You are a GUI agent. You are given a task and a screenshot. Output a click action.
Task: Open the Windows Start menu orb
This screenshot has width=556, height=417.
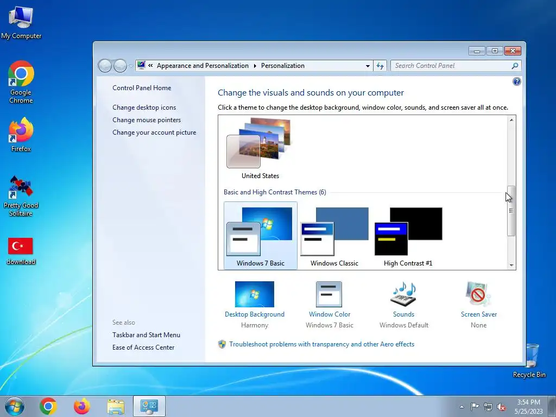(x=15, y=406)
